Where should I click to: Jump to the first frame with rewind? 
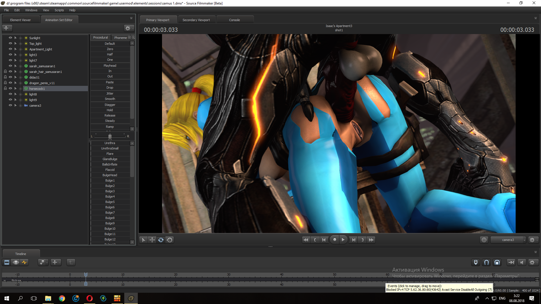click(x=306, y=240)
